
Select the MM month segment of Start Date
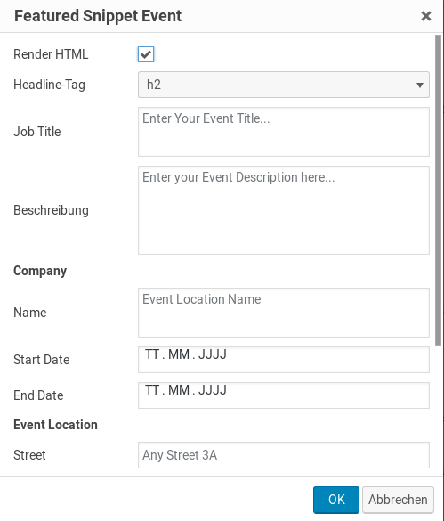click(x=179, y=354)
